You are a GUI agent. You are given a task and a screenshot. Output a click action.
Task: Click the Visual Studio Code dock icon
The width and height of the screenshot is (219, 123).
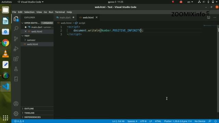[5, 86]
